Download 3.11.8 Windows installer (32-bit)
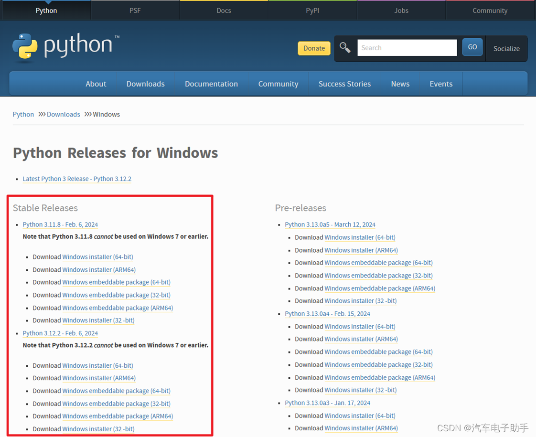The height and width of the screenshot is (437, 536). point(98,320)
